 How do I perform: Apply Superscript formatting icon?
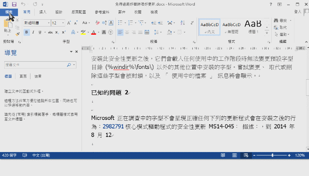pyautogui.click(x=64, y=32)
